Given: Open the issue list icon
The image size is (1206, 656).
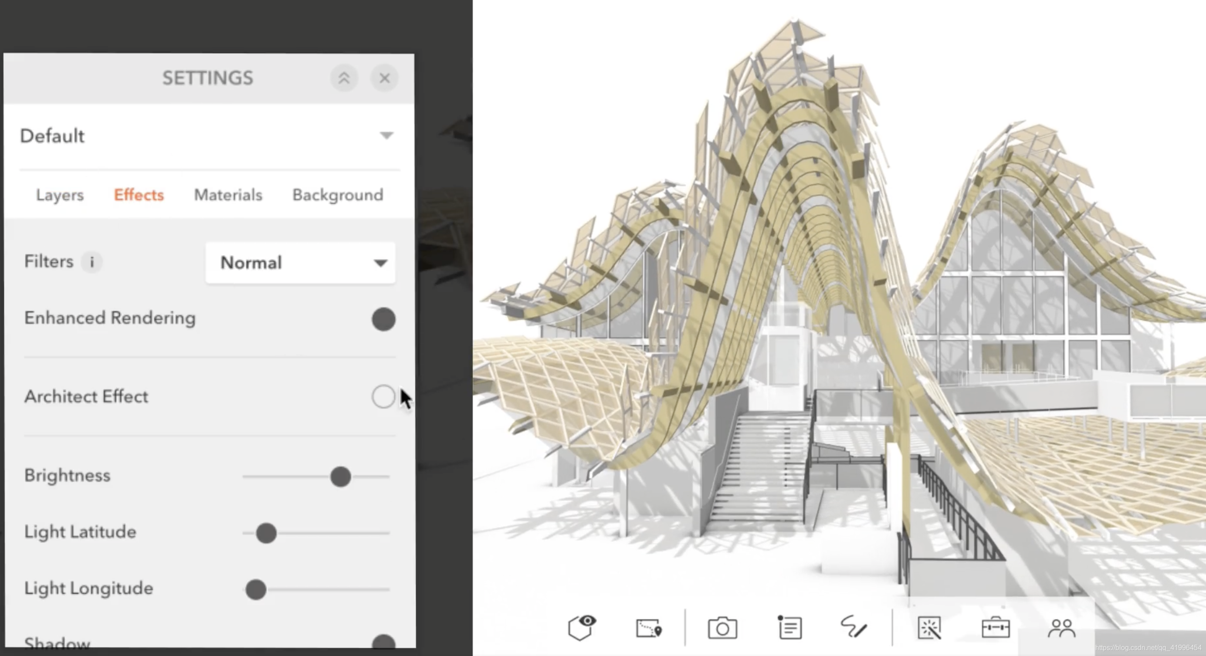Looking at the screenshot, I should click(790, 627).
